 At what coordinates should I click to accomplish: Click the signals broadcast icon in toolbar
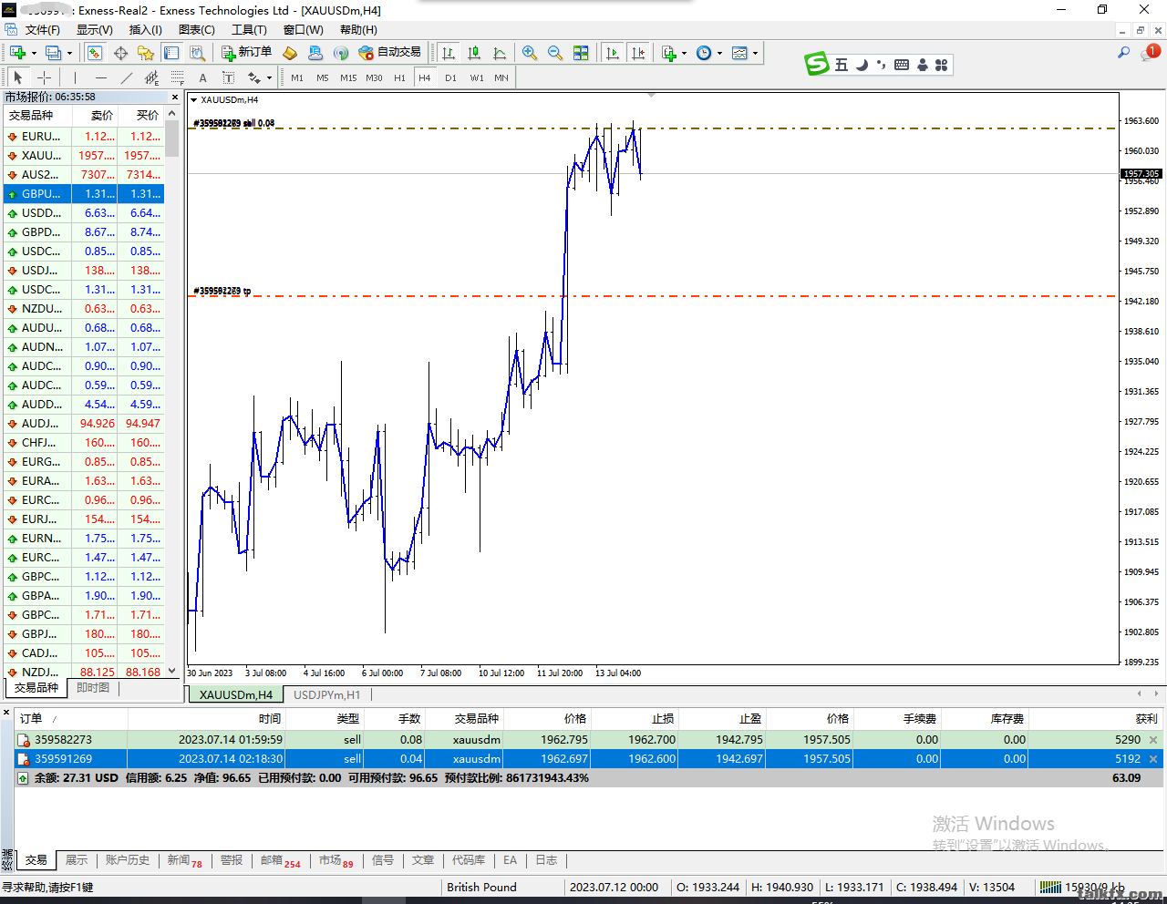coord(341,53)
